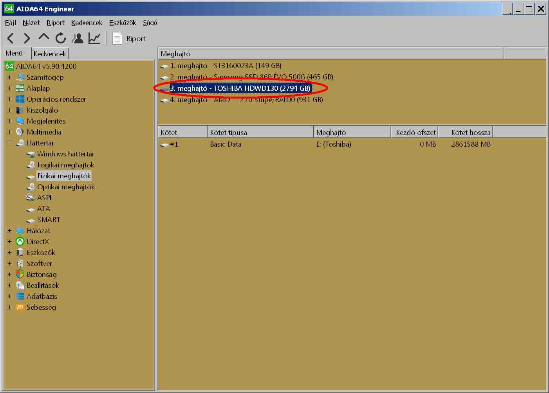The width and height of the screenshot is (549, 393).
Task: Select SMART in the tree
Action: [x=49, y=219]
